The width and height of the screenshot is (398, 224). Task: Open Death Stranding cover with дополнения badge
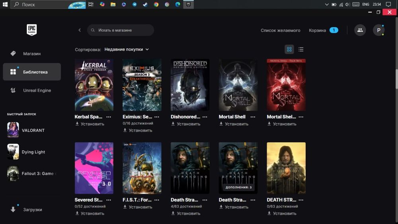click(x=238, y=168)
